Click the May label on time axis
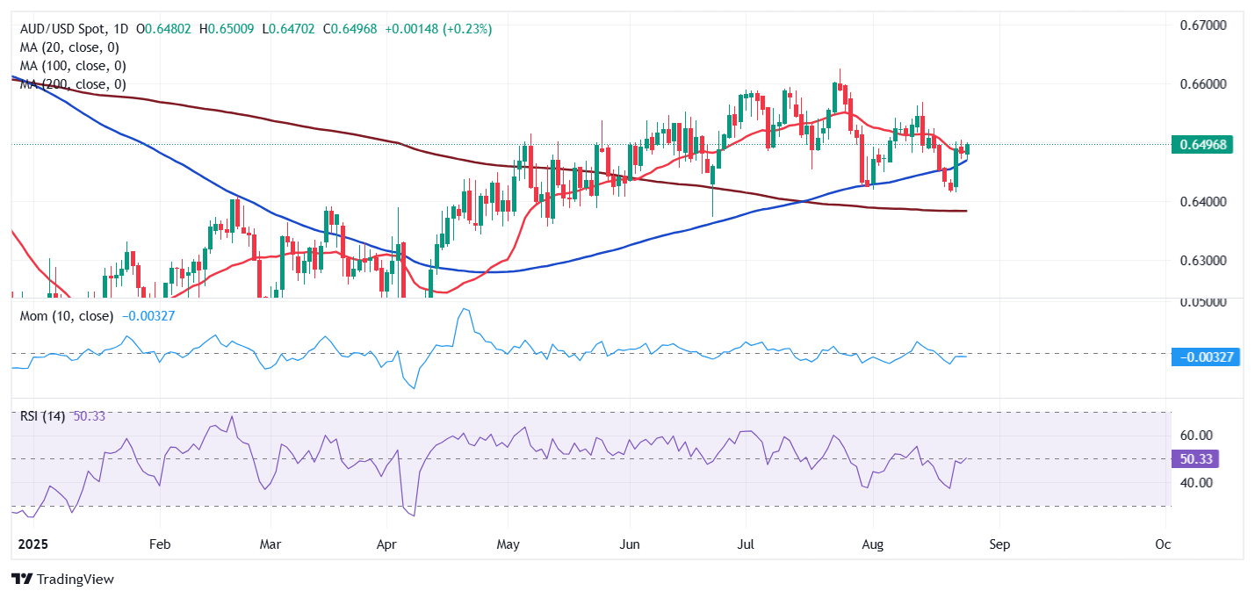 click(x=509, y=544)
